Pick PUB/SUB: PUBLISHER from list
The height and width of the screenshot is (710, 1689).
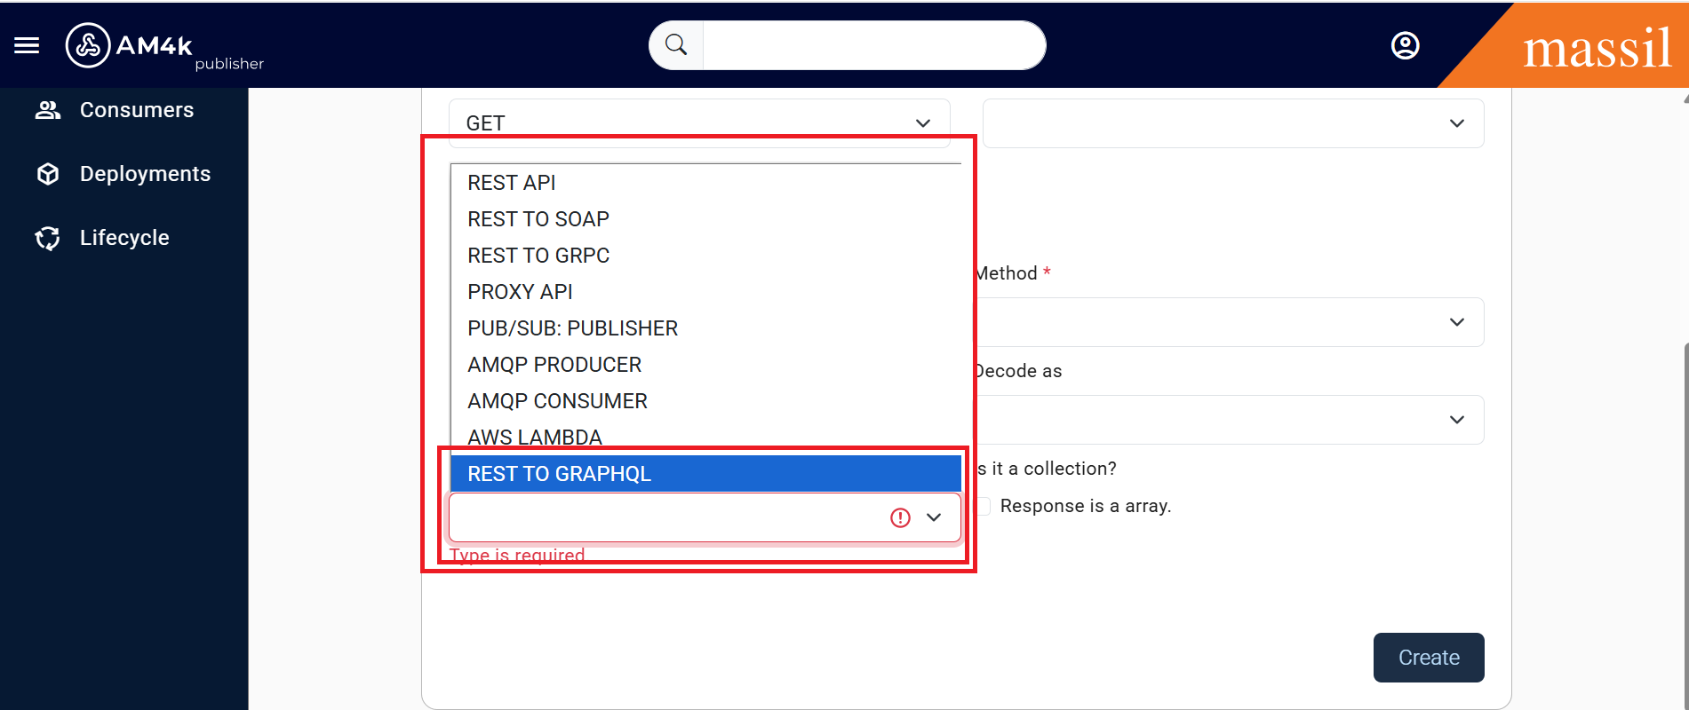(572, 328)
